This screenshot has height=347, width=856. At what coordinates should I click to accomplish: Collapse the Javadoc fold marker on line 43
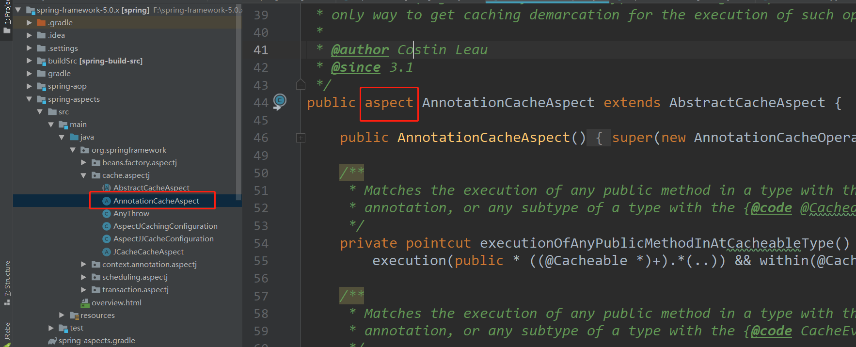(301, 85)
